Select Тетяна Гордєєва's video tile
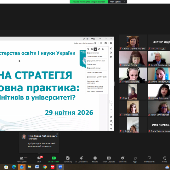 click(133, 108)
